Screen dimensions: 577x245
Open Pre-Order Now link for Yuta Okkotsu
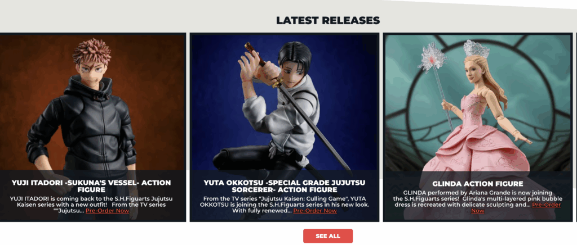pos(314,211)
